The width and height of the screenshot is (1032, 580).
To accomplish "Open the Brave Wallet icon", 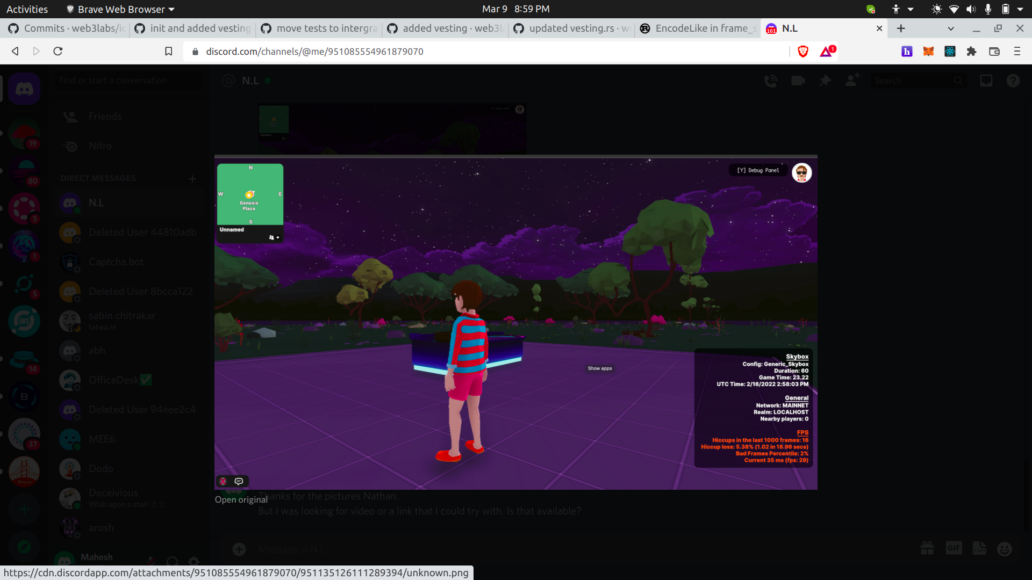I will [x=994, y=52].
